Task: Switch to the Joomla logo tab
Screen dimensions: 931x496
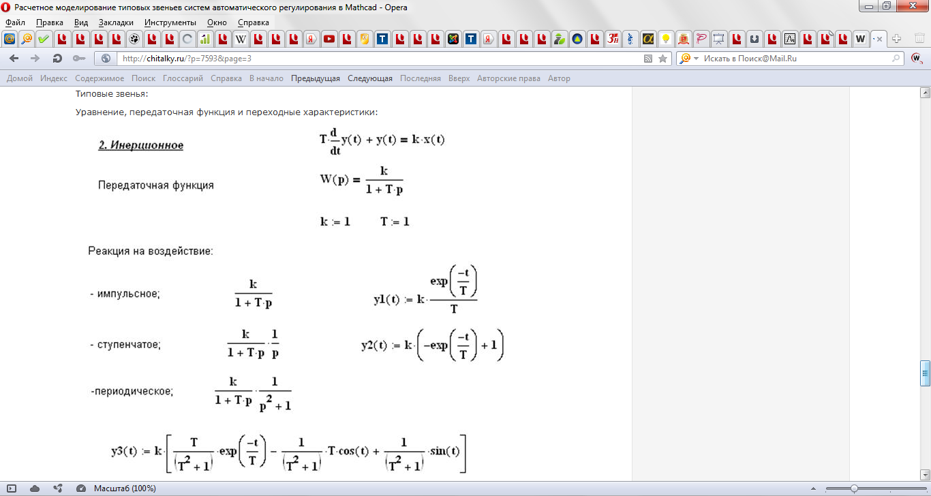Action: (x=453, y=38)
